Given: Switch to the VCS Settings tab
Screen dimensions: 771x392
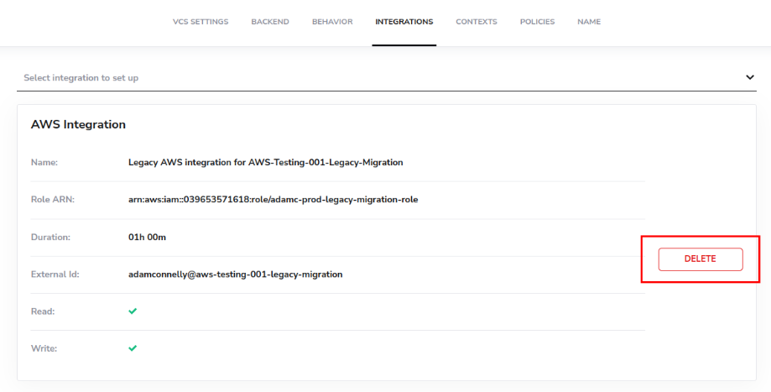Looking at the screenshot, I should point(201,22).
